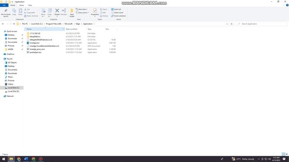The width and height of the screenshot is (289, 162).
Task: Select the SetupMetrics folder
Action: [35, 36]
